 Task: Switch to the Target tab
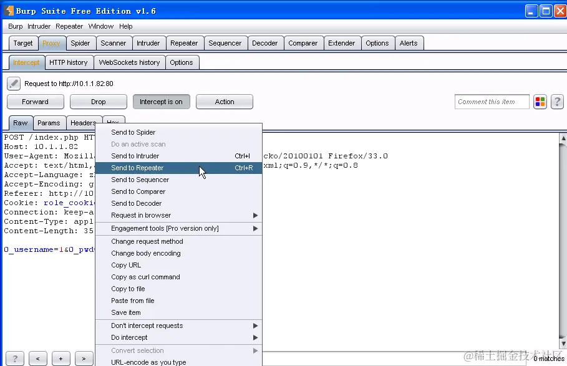pyautogui.click(x=23, y=43)
